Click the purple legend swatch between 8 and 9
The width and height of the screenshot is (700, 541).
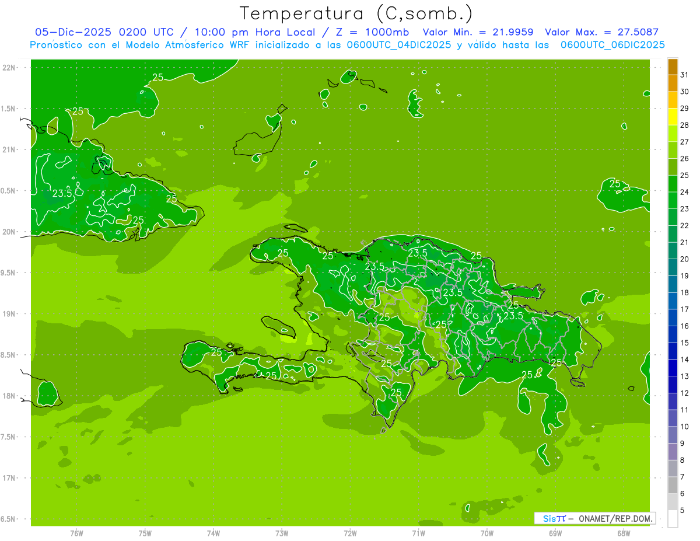click(x=673, y=452)
